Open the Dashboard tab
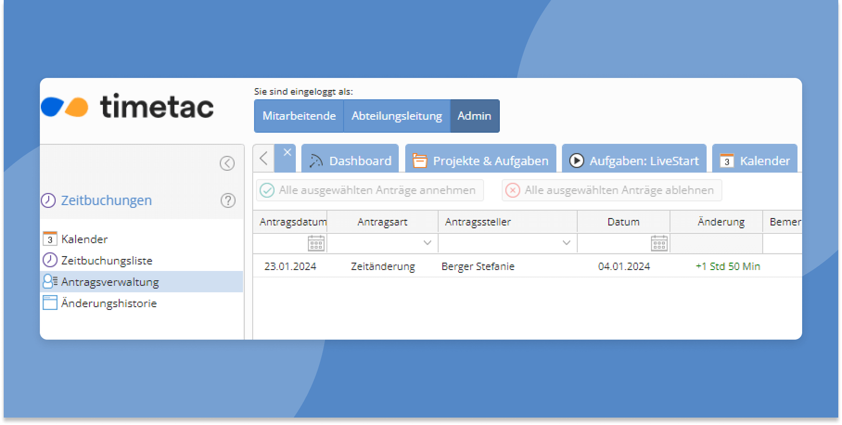This screenshot has height=425, width=842. pyautogui.click(x=350, y=161)
